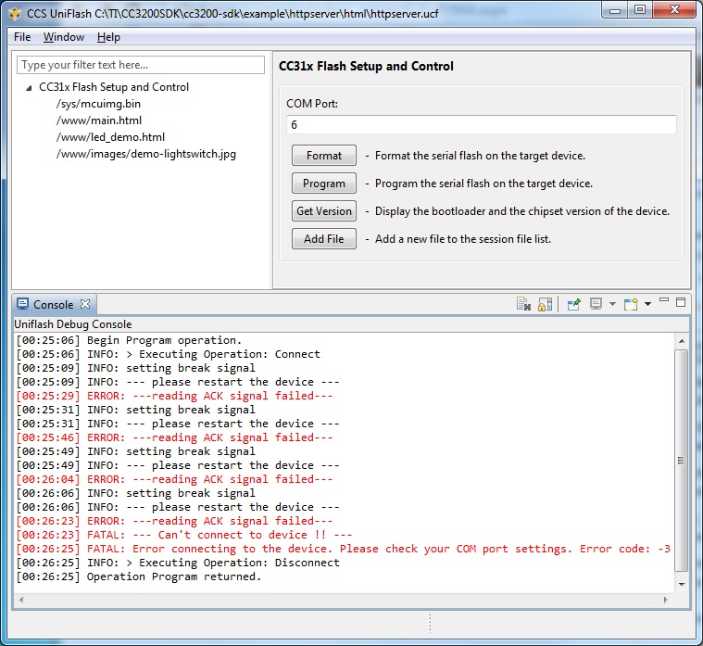
Task: Click the console horizontal scroll left arrow
Action: click(21, 600)
